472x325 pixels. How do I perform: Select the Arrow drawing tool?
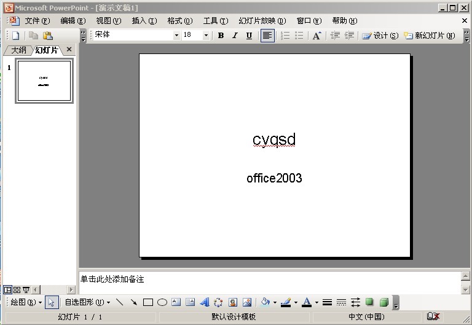[x=134, y=302]
